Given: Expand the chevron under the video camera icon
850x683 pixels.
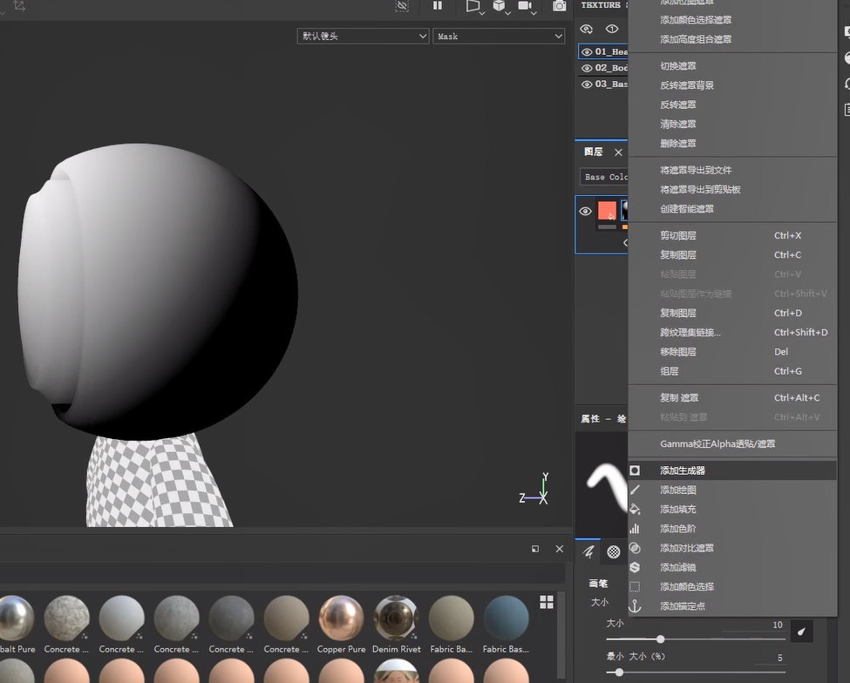Looking at the screenshot, I should click(x=534, y=12).
